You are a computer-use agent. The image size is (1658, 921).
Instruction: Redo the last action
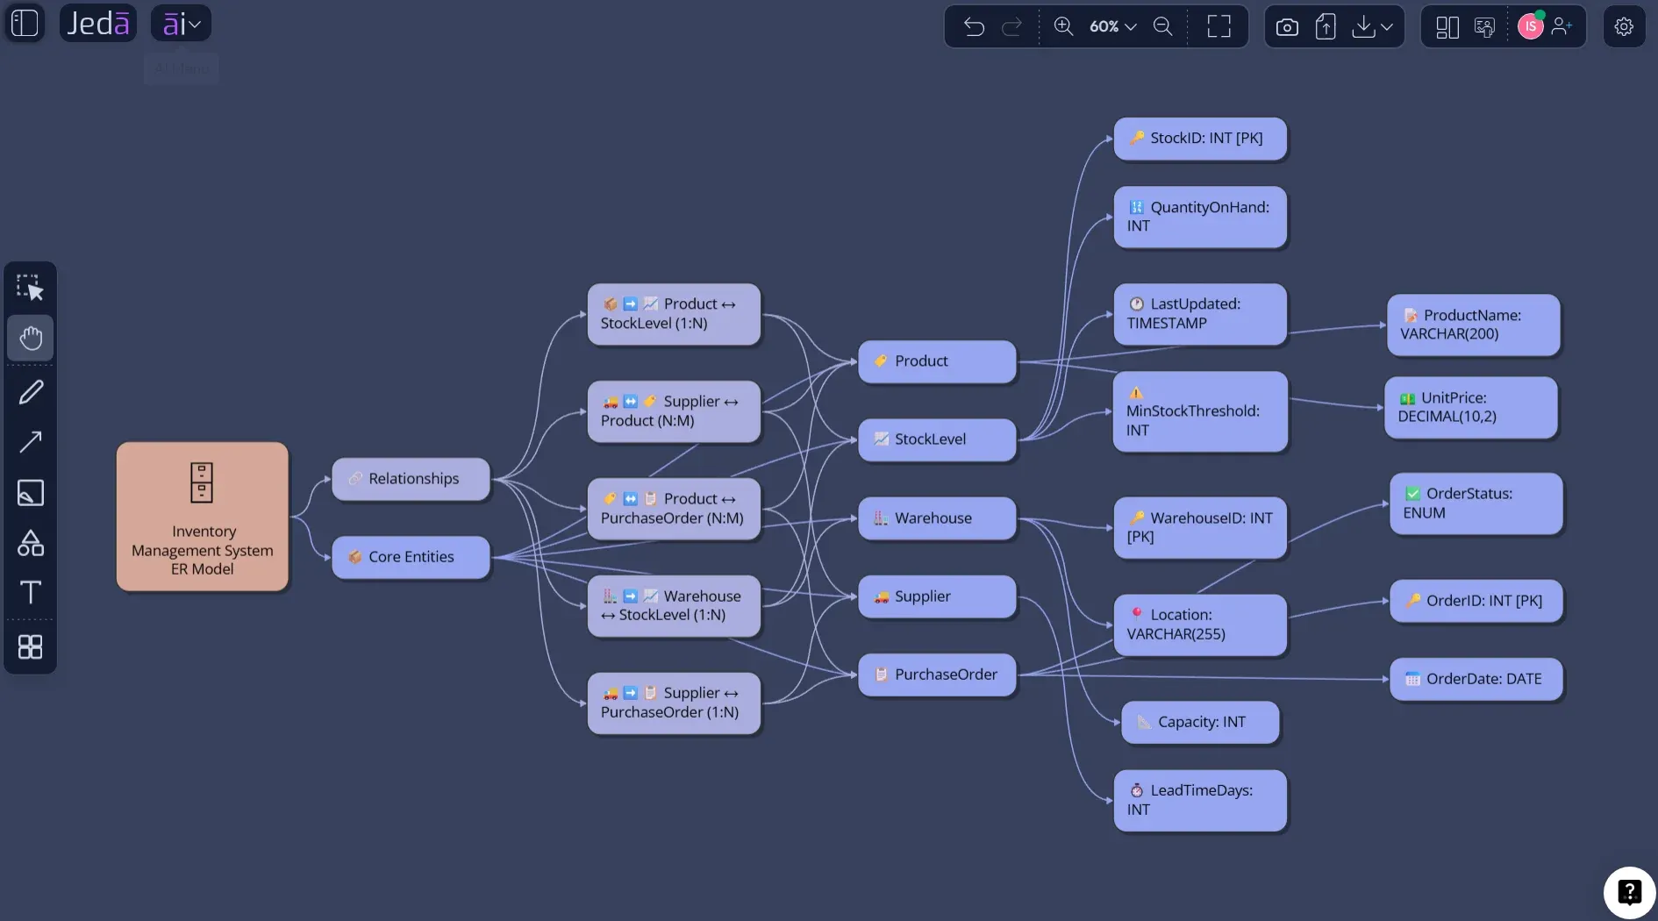[1012, 27]
